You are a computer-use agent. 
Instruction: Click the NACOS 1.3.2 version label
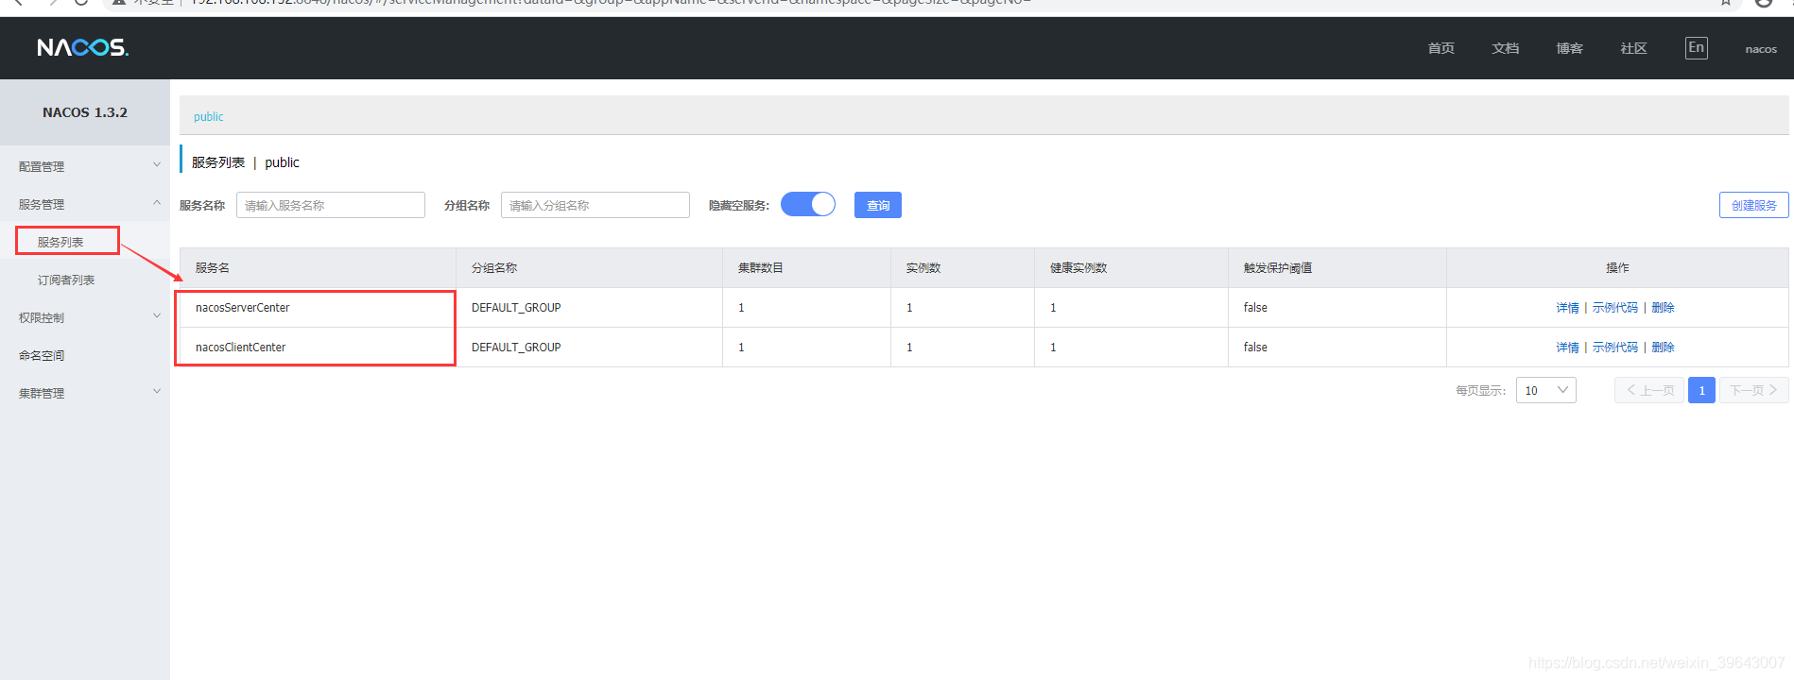(x=85, y=112)
